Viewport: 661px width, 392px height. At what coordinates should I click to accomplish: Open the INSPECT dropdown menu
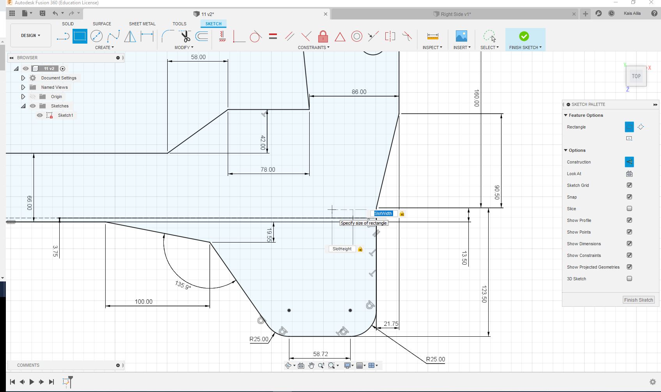(x=432, y=47)
